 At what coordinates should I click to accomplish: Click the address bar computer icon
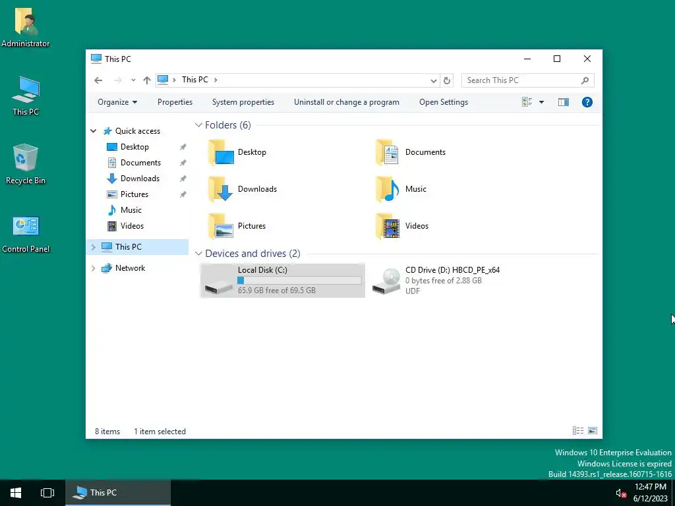(x=163, y=80)
